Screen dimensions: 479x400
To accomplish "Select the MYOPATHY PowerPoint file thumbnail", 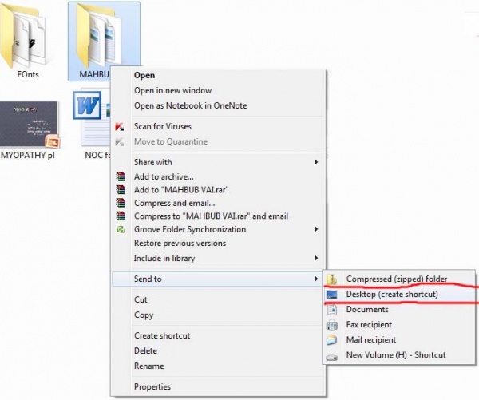I will tap(30, 125).
